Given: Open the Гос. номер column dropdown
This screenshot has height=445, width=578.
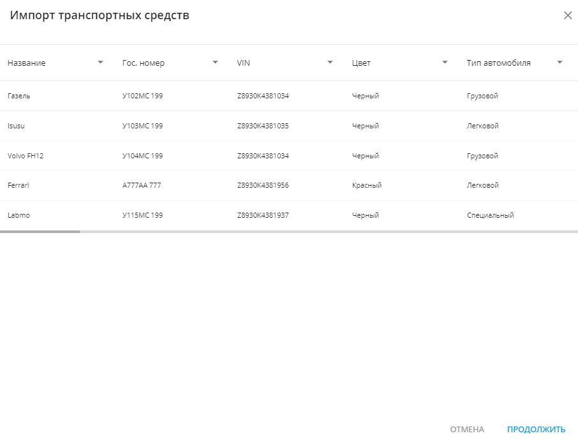Looking at the screenshot, I should tap(215, 63).
